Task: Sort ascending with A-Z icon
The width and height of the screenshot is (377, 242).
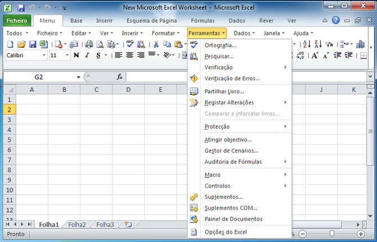Action: [307, 44]
